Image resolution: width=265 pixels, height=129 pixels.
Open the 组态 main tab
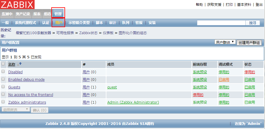tap(47, 14)
